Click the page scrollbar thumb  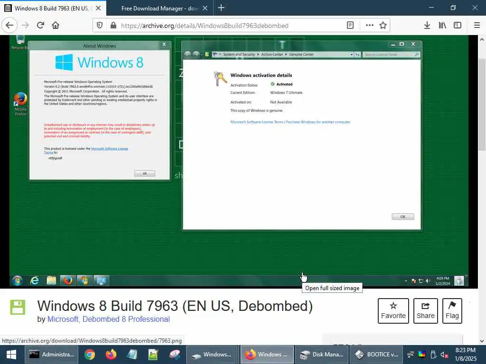[482, 105]
